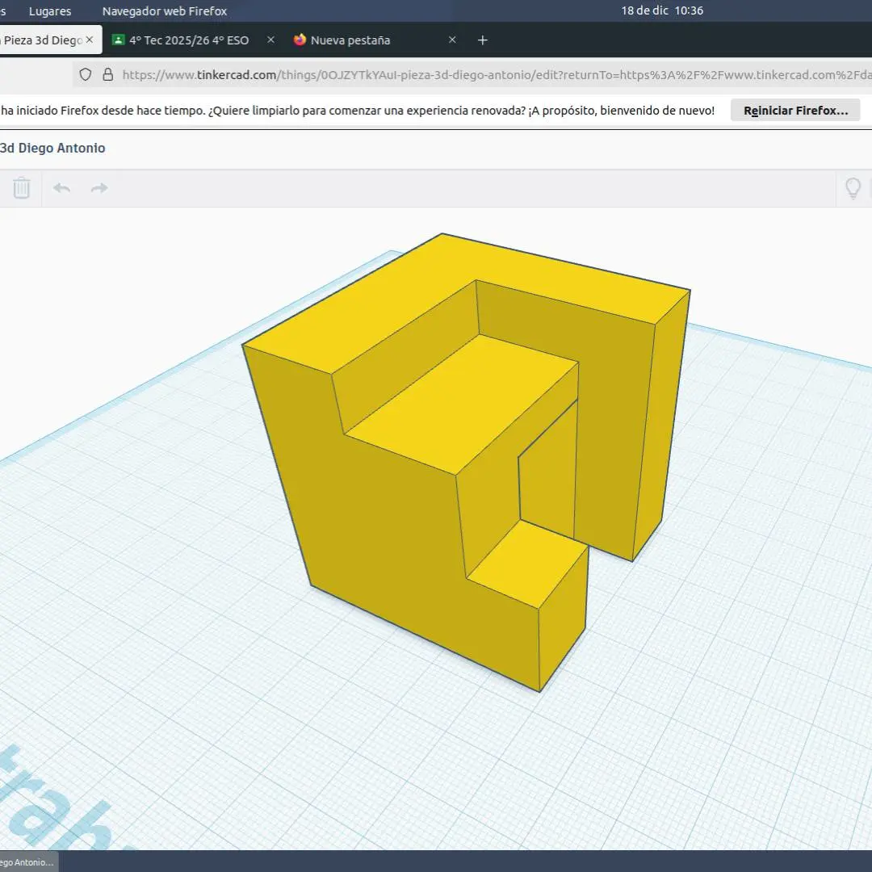
Task: Toggle the lightbulb show-all icon
Action: coord(853,188)
